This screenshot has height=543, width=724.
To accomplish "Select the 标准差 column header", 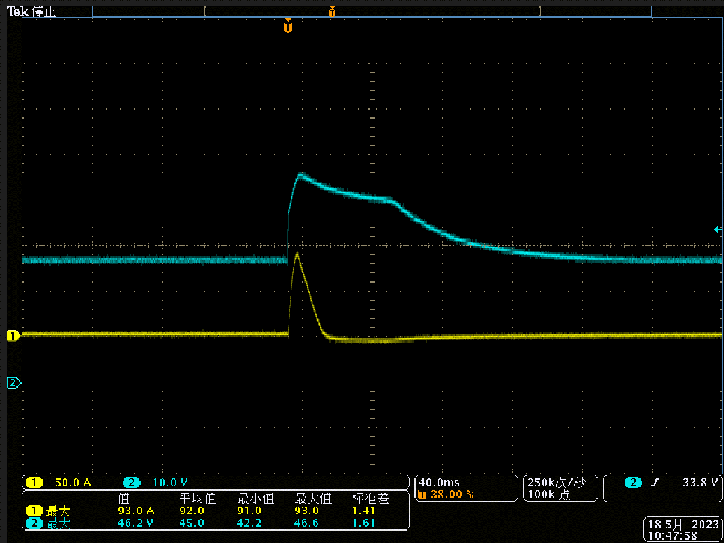I will pos(370,498).
